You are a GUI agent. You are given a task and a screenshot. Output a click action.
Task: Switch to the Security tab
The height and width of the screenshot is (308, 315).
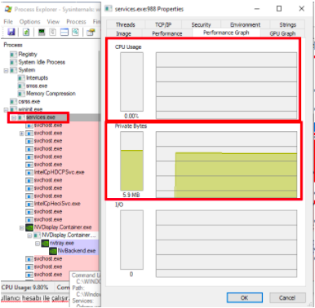click(x=201, y=24)
